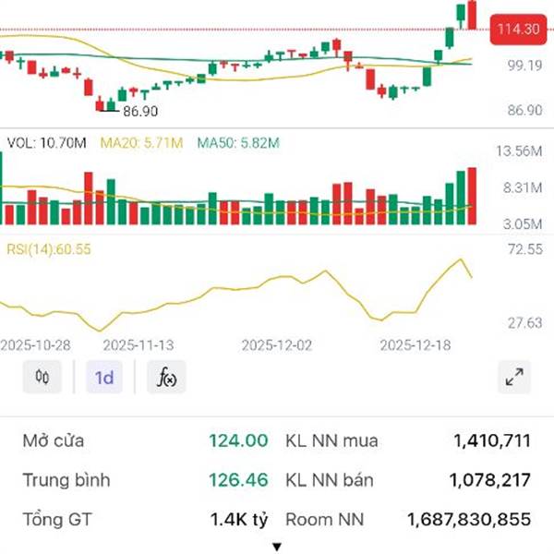This screenshot has height=554, width=554.
Task: Tap the 114.30 current price tag
Action: pos(518,30)
